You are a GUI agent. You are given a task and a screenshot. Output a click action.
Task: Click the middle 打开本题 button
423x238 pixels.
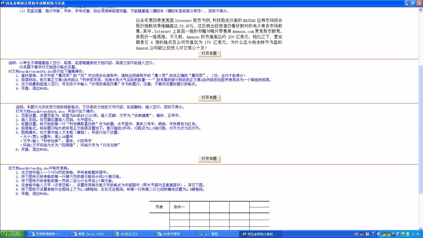click(209, 98)
